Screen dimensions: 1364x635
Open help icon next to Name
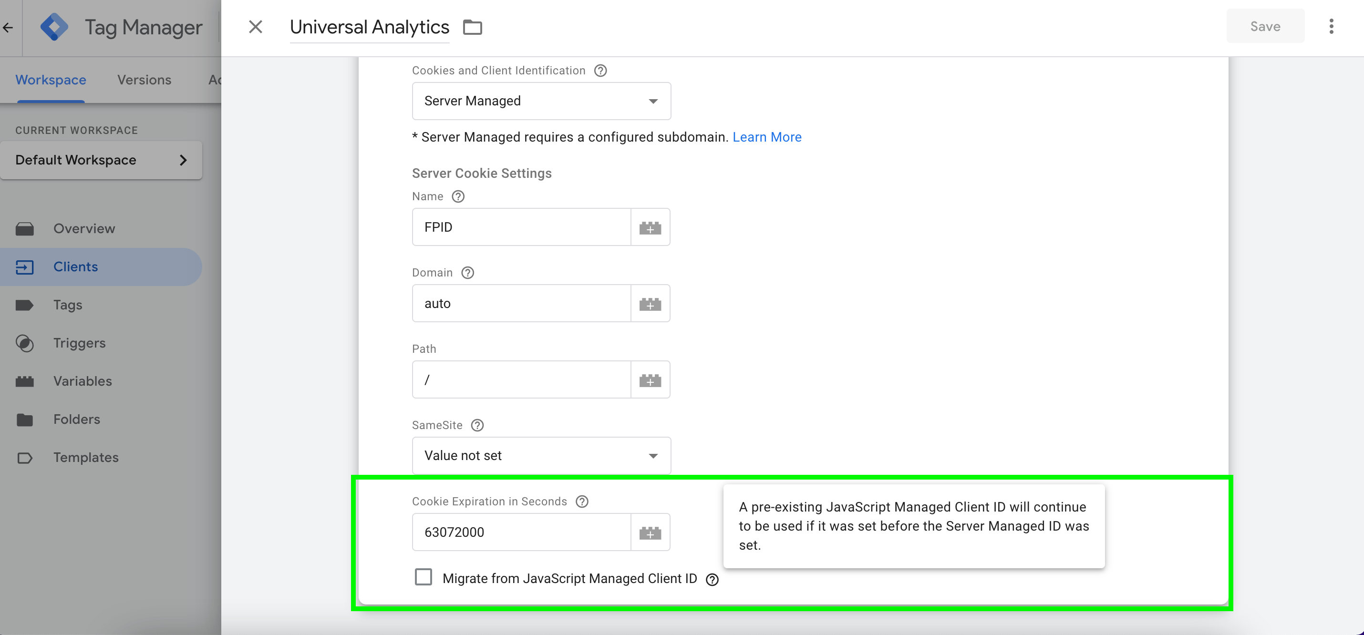458,196
